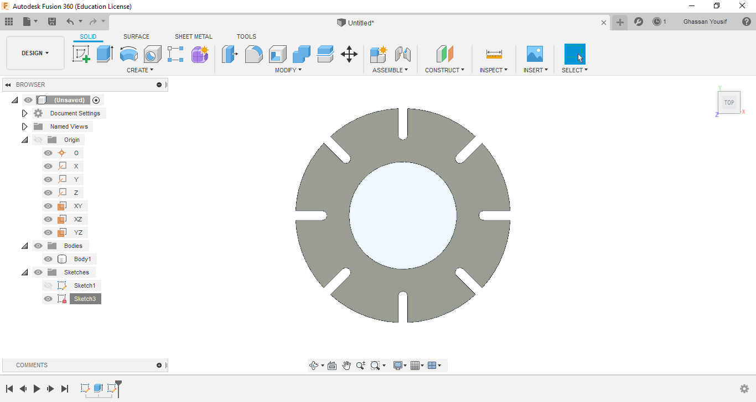The height and width of the screenshot is (402, 756).
Task: Select the Revolve tool
Action: (x=128, y=54)
